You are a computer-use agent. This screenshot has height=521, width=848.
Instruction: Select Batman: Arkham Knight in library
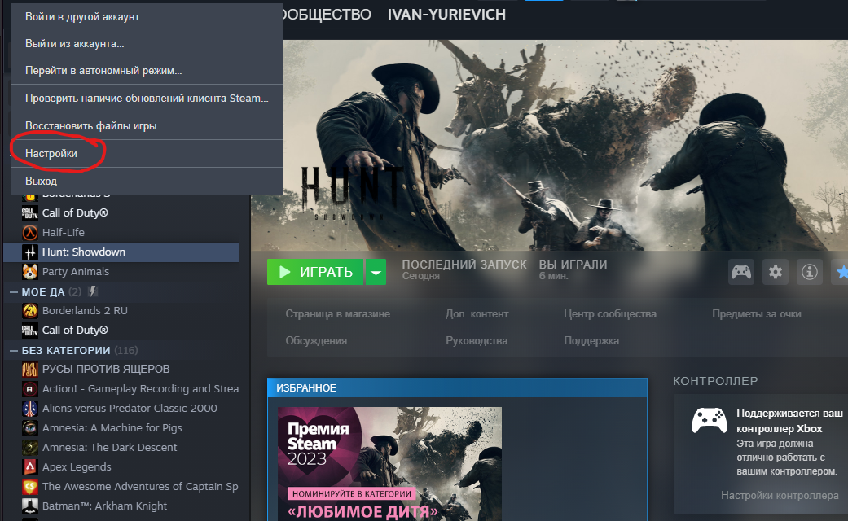point(121,506)
